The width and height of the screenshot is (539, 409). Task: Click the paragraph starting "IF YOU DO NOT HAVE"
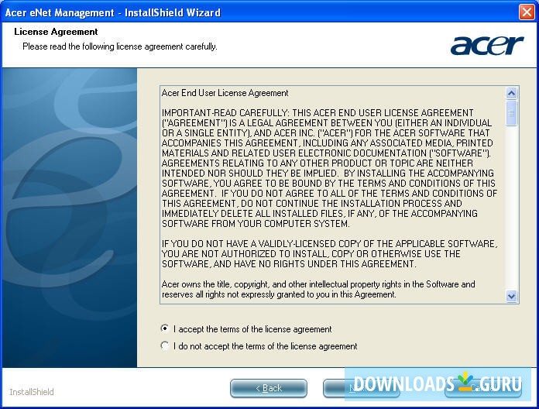coord(329,253)
